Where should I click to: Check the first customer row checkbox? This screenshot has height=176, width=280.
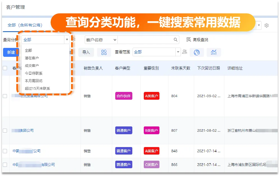pos(5,96)
